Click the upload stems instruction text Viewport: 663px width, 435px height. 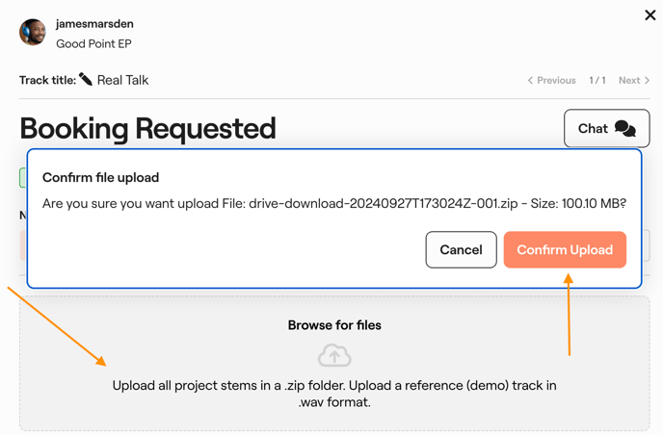click(x=334, y=394)
